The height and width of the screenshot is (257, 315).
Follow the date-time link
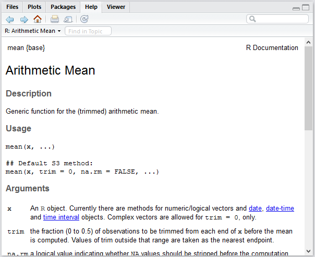(280, 209)
